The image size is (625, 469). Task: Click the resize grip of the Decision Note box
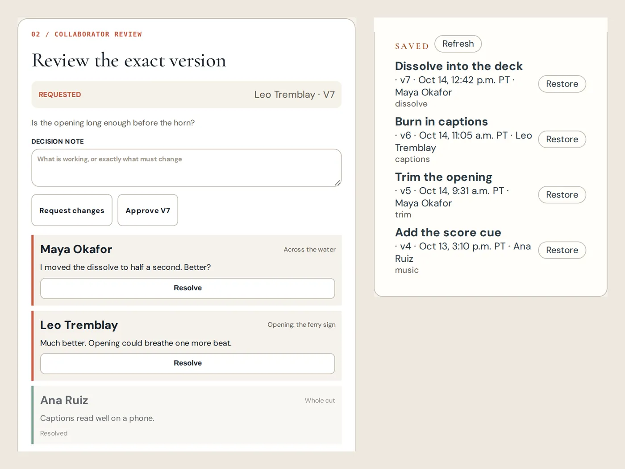pyautogui.click(x=337, y=183)
